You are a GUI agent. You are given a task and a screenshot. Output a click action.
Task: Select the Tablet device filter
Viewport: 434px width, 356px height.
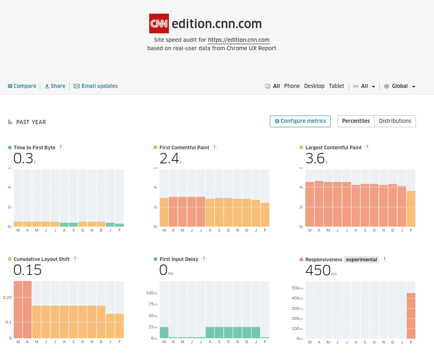(336, 86)
